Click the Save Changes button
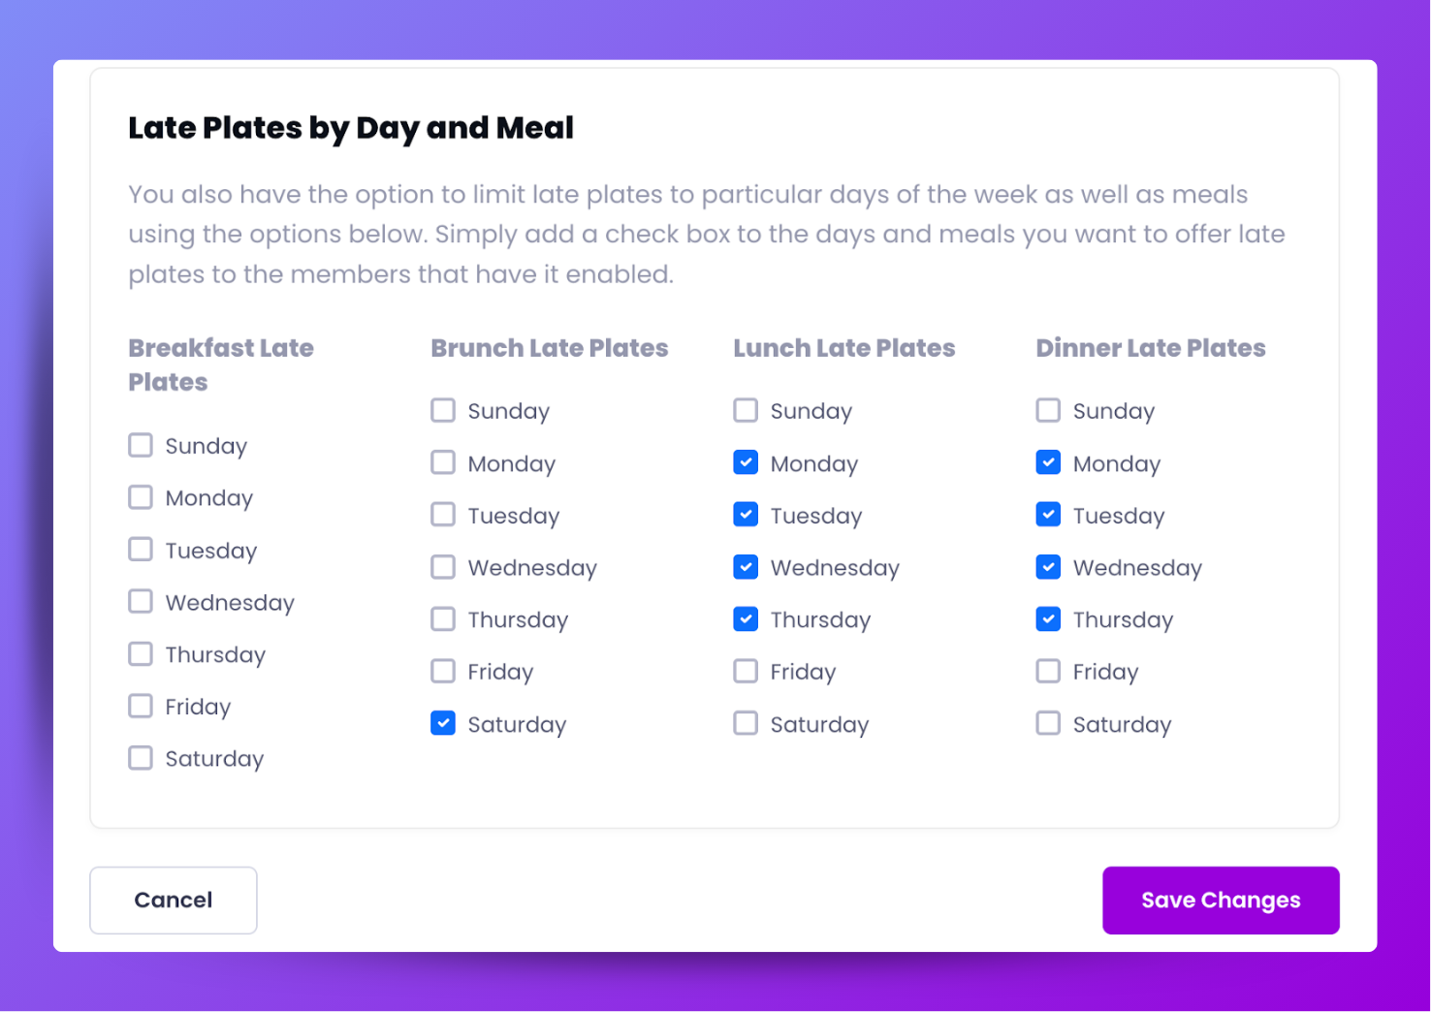The height and width of the screenshot is (1012, 1431). [x=1220, y=900]
